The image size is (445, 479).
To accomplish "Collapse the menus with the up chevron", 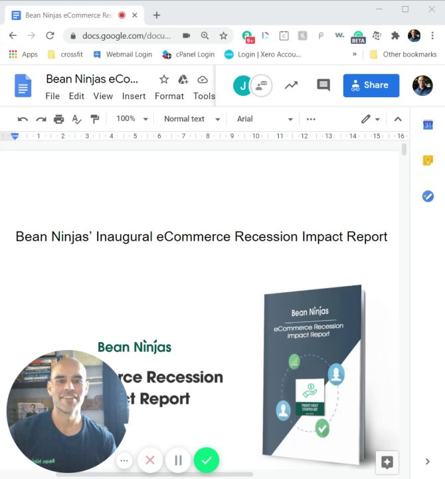I will [398, 119].
